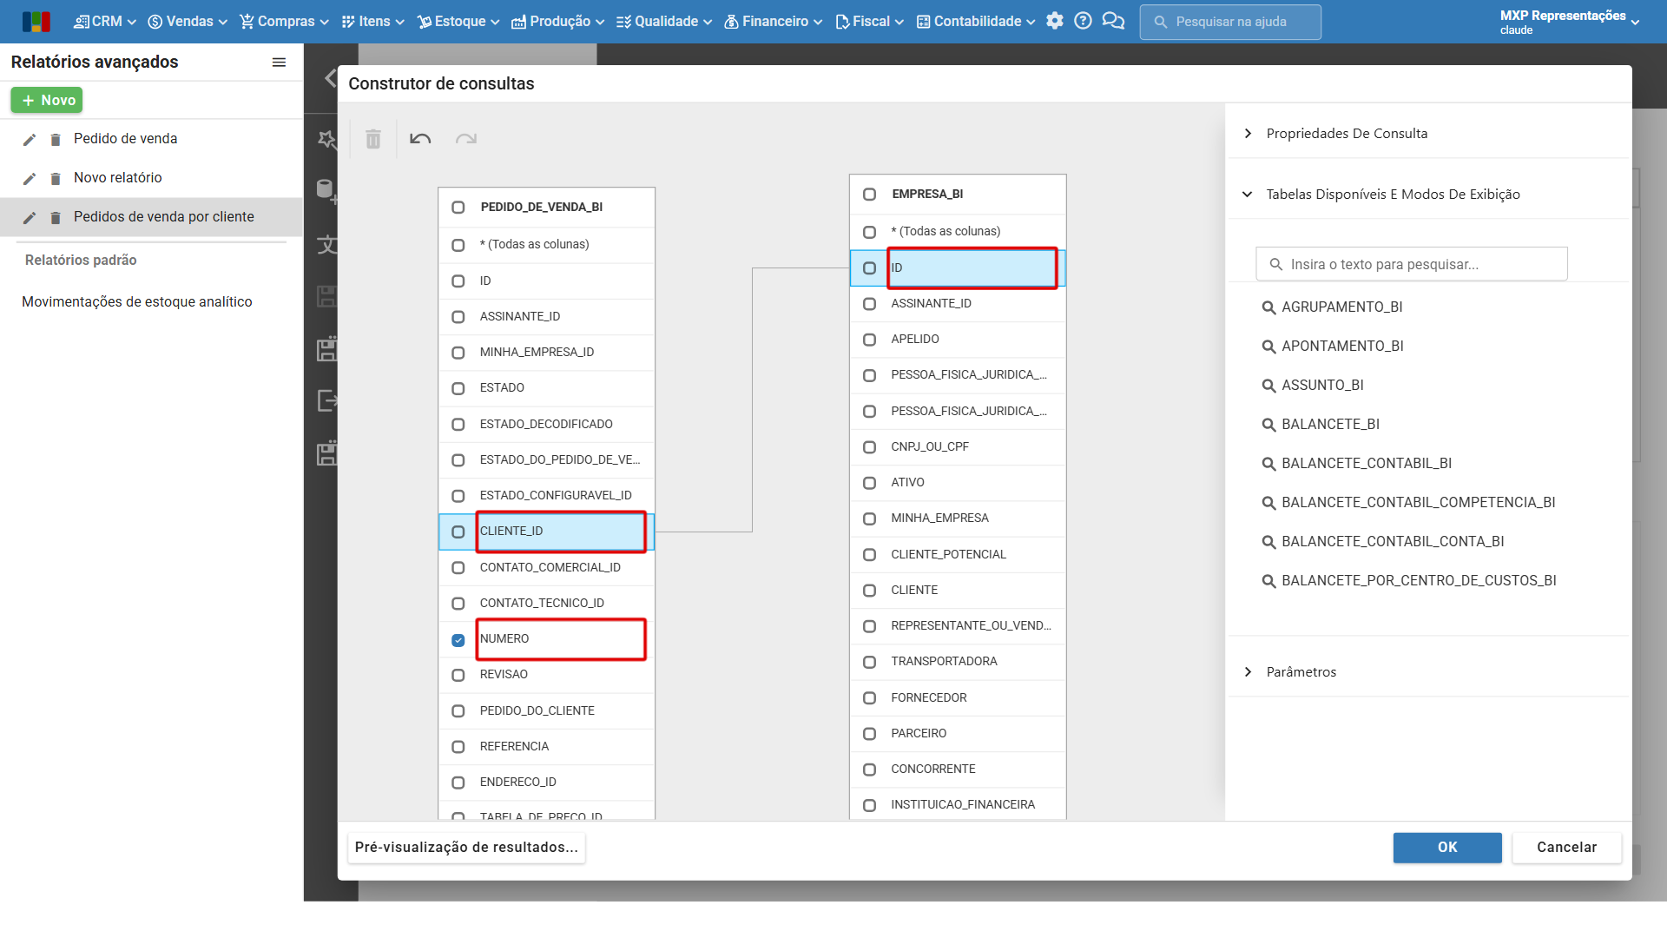Undo the last query builder action

(420, 139)
